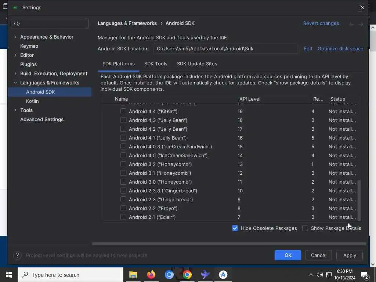Select the Android 3.1 ("Honeycomb") row text
376x282 pixels.
(160, 173)
